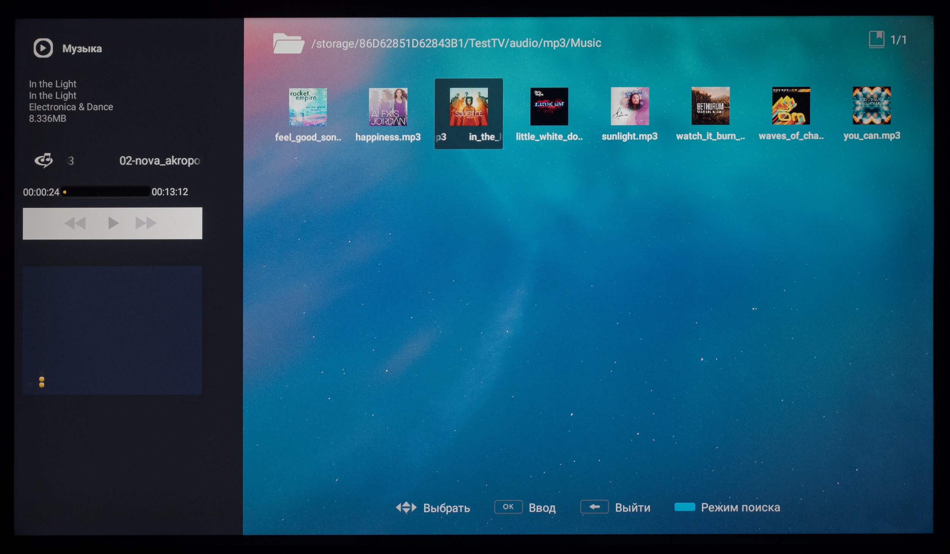950x554 pixels.
Task: Open happiness.mp3 Alexis Jordan cover
Action: (388, 107)
